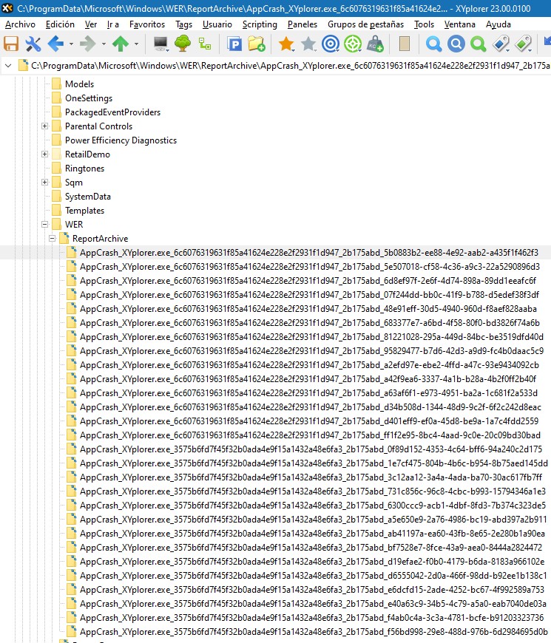The height and width of the screenshot is (643, 551).
Task: Select the SystemData folder
Action: tap(88, 197)
